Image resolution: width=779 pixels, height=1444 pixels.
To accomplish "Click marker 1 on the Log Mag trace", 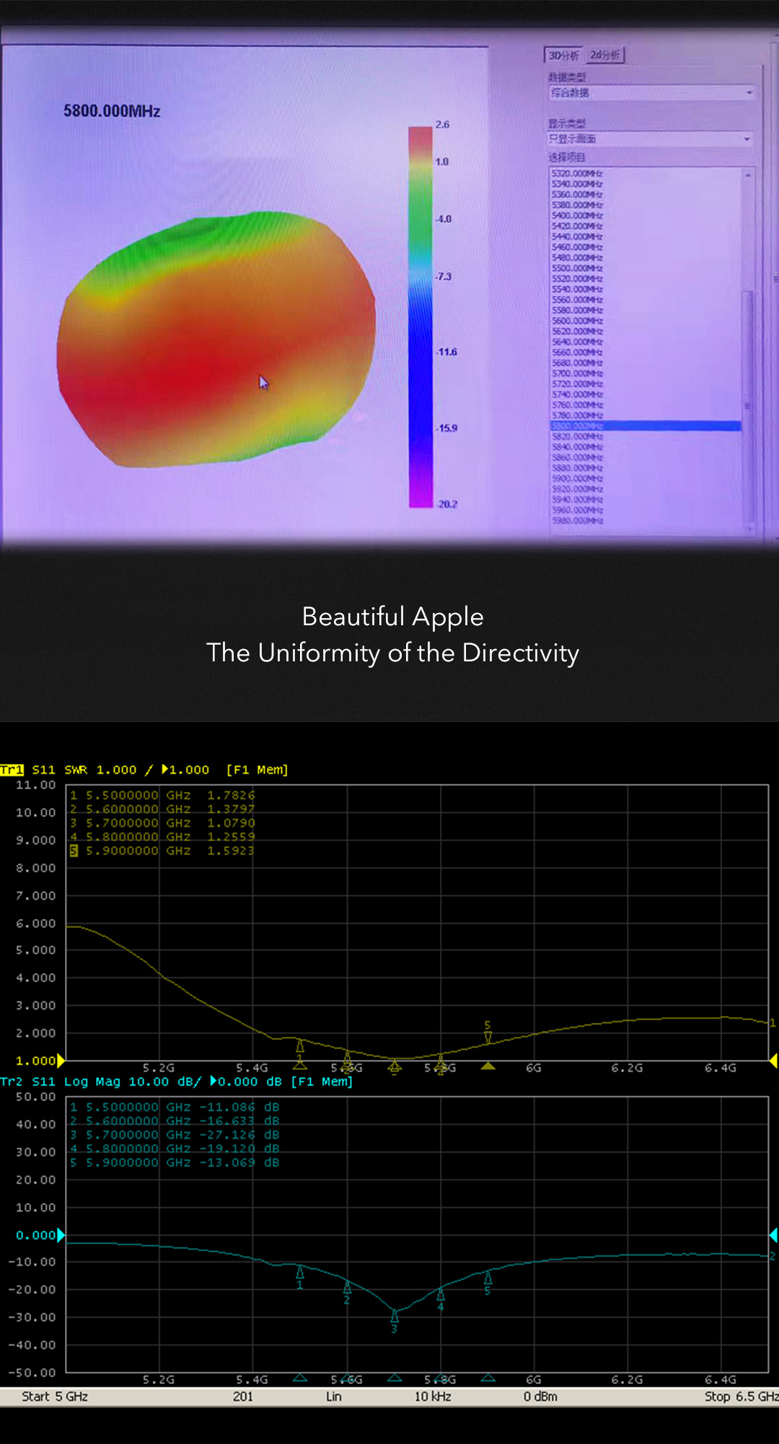I will (300, 1272).
